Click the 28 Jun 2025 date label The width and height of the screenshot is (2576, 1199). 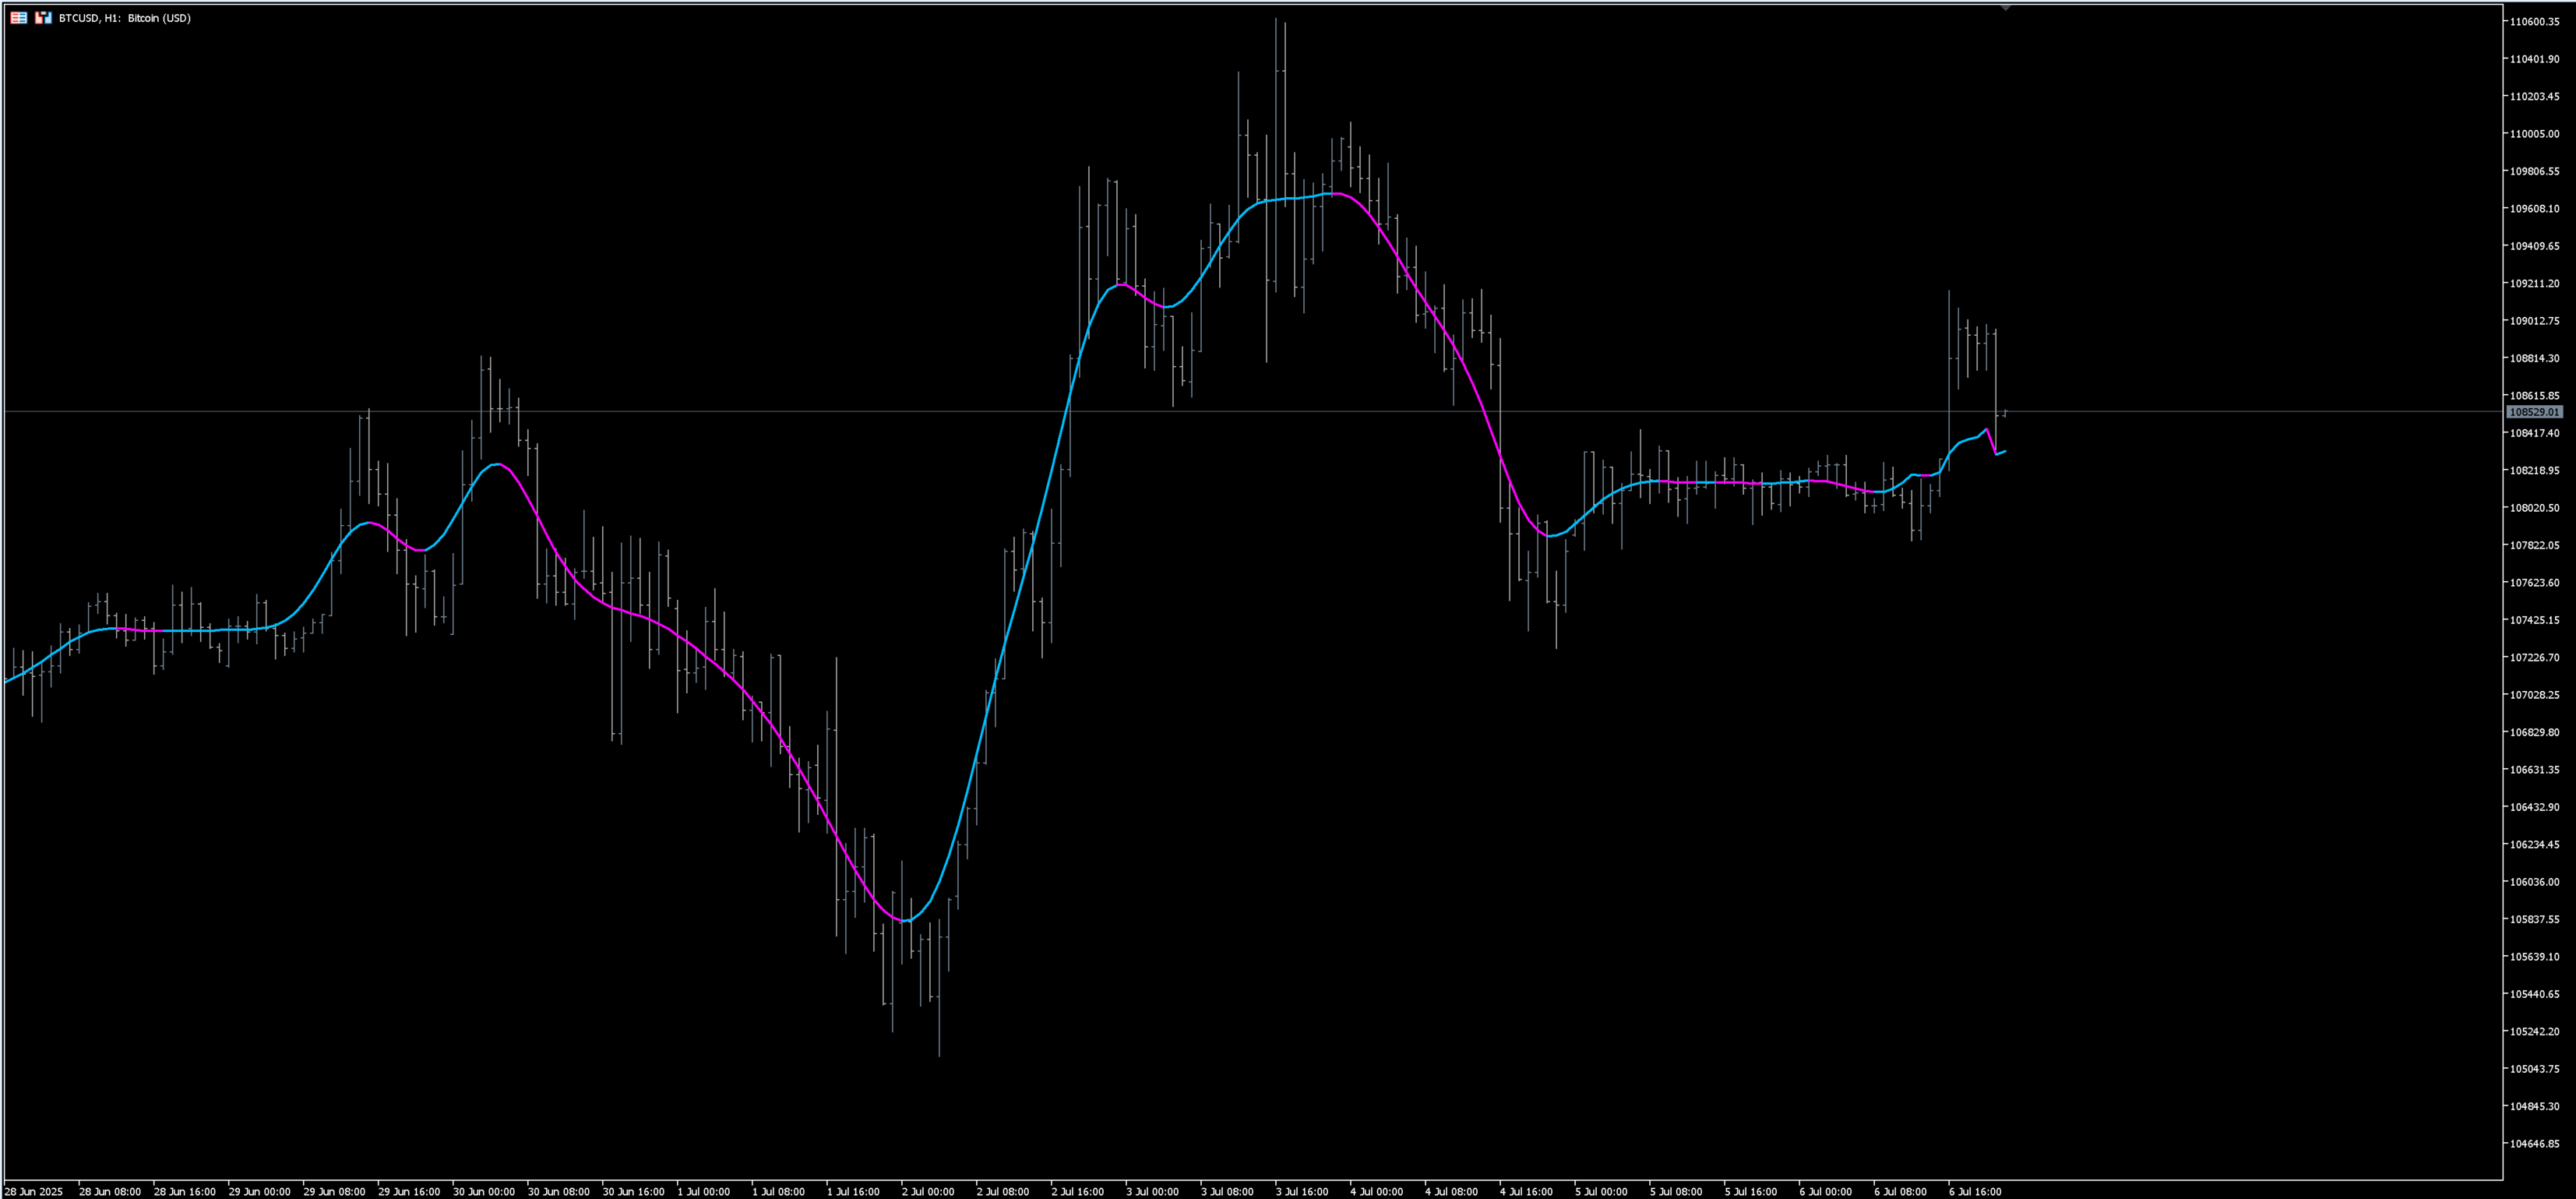coord(34,1191)
